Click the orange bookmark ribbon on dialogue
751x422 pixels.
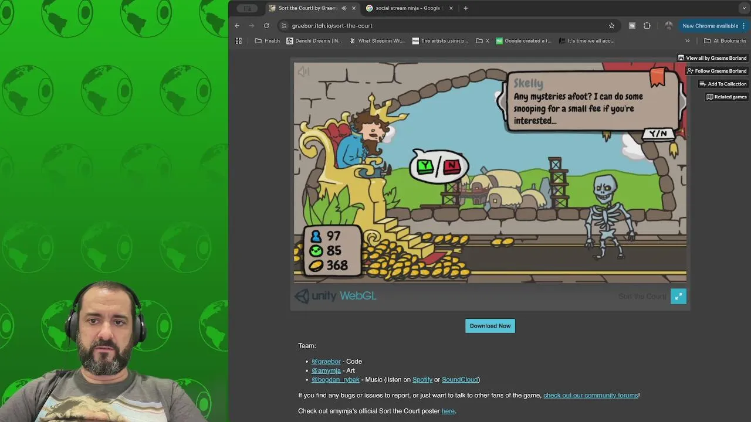click(657, 77)
